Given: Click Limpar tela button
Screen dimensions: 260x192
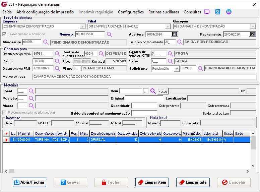Looking at the screenshot, I should pos(193,182).
